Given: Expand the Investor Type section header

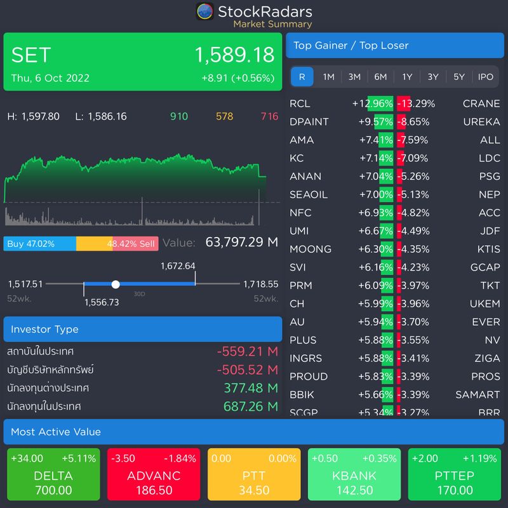Looking at the screenshot, I should pos(143,328).
